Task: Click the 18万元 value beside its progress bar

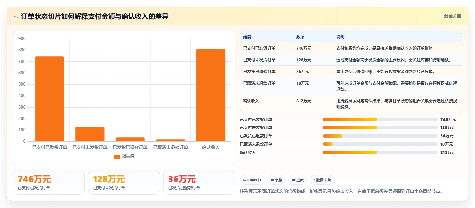Action: click(447, 144)
